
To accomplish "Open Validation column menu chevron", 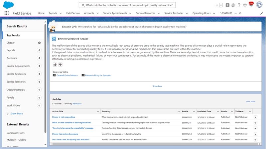I will pos(250,112).
